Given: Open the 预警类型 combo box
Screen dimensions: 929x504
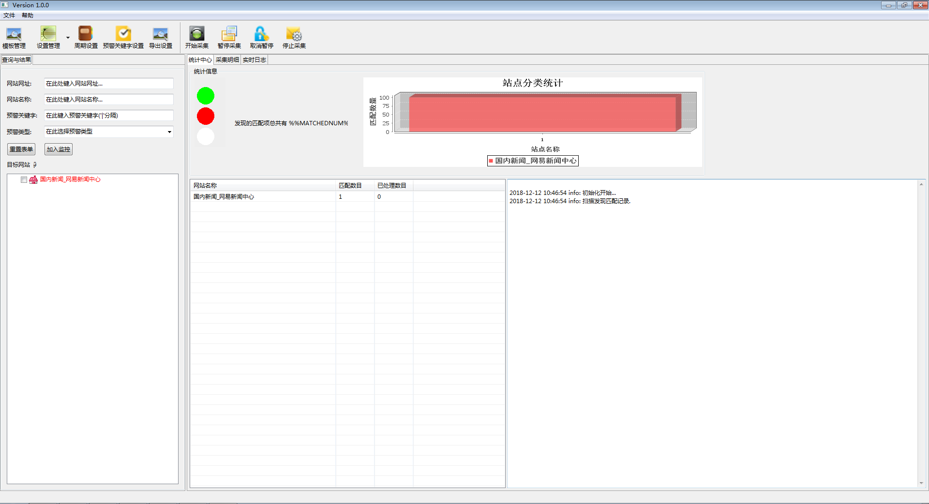Looking at the screenshot, I should coord(109,132).
